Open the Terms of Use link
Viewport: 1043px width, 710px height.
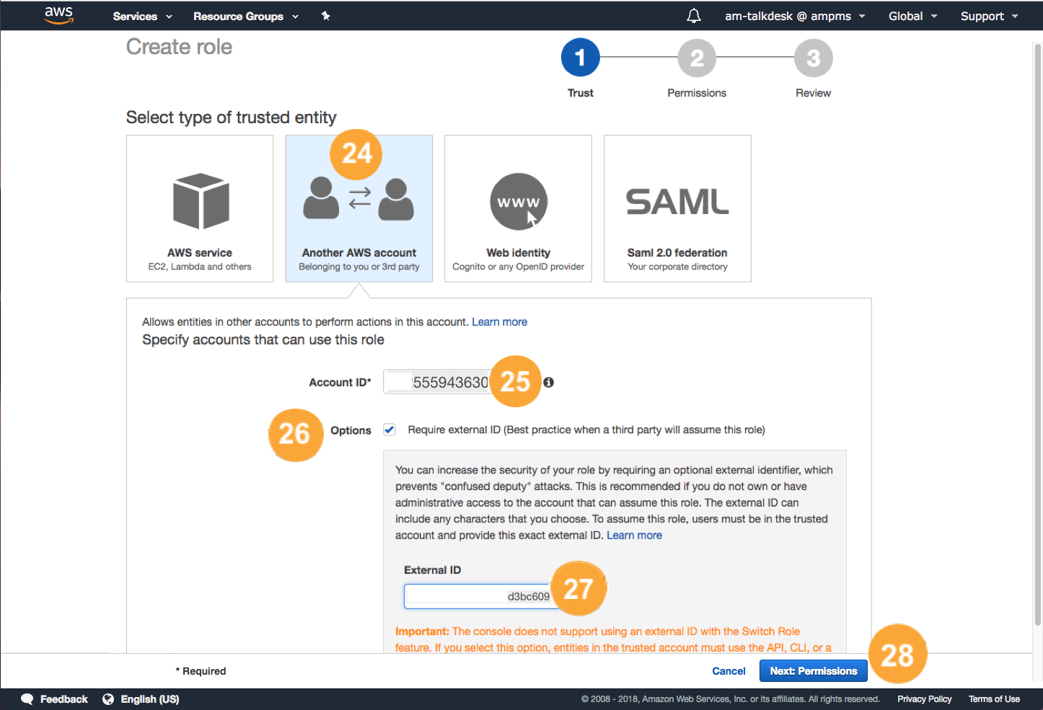click(x=994, y=699)
